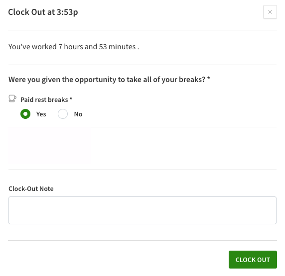
Task: Click the "You've worked" summary sentence
Action: pyautogui.click(x=74, y=47)
